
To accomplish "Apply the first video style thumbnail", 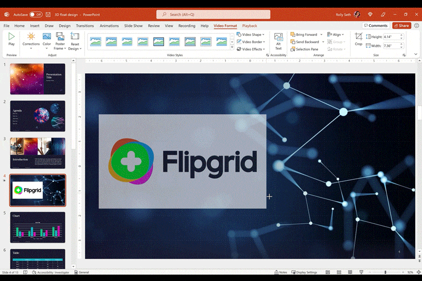I will (95, 42).
